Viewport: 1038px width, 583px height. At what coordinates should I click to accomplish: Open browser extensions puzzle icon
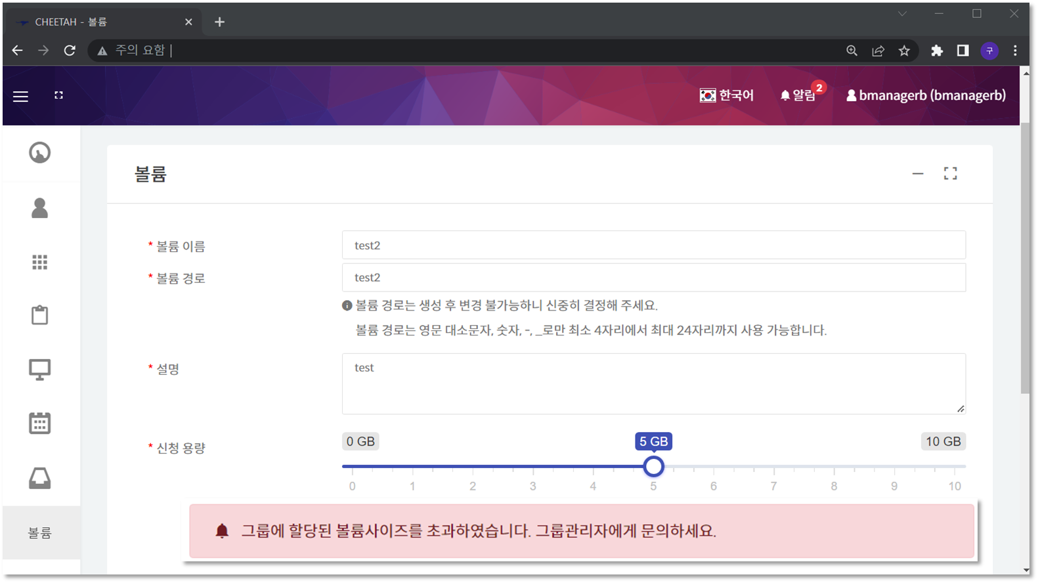937,51
